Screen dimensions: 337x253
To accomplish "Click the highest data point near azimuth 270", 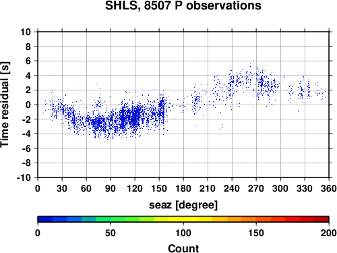I will click(x=257, y=57).
